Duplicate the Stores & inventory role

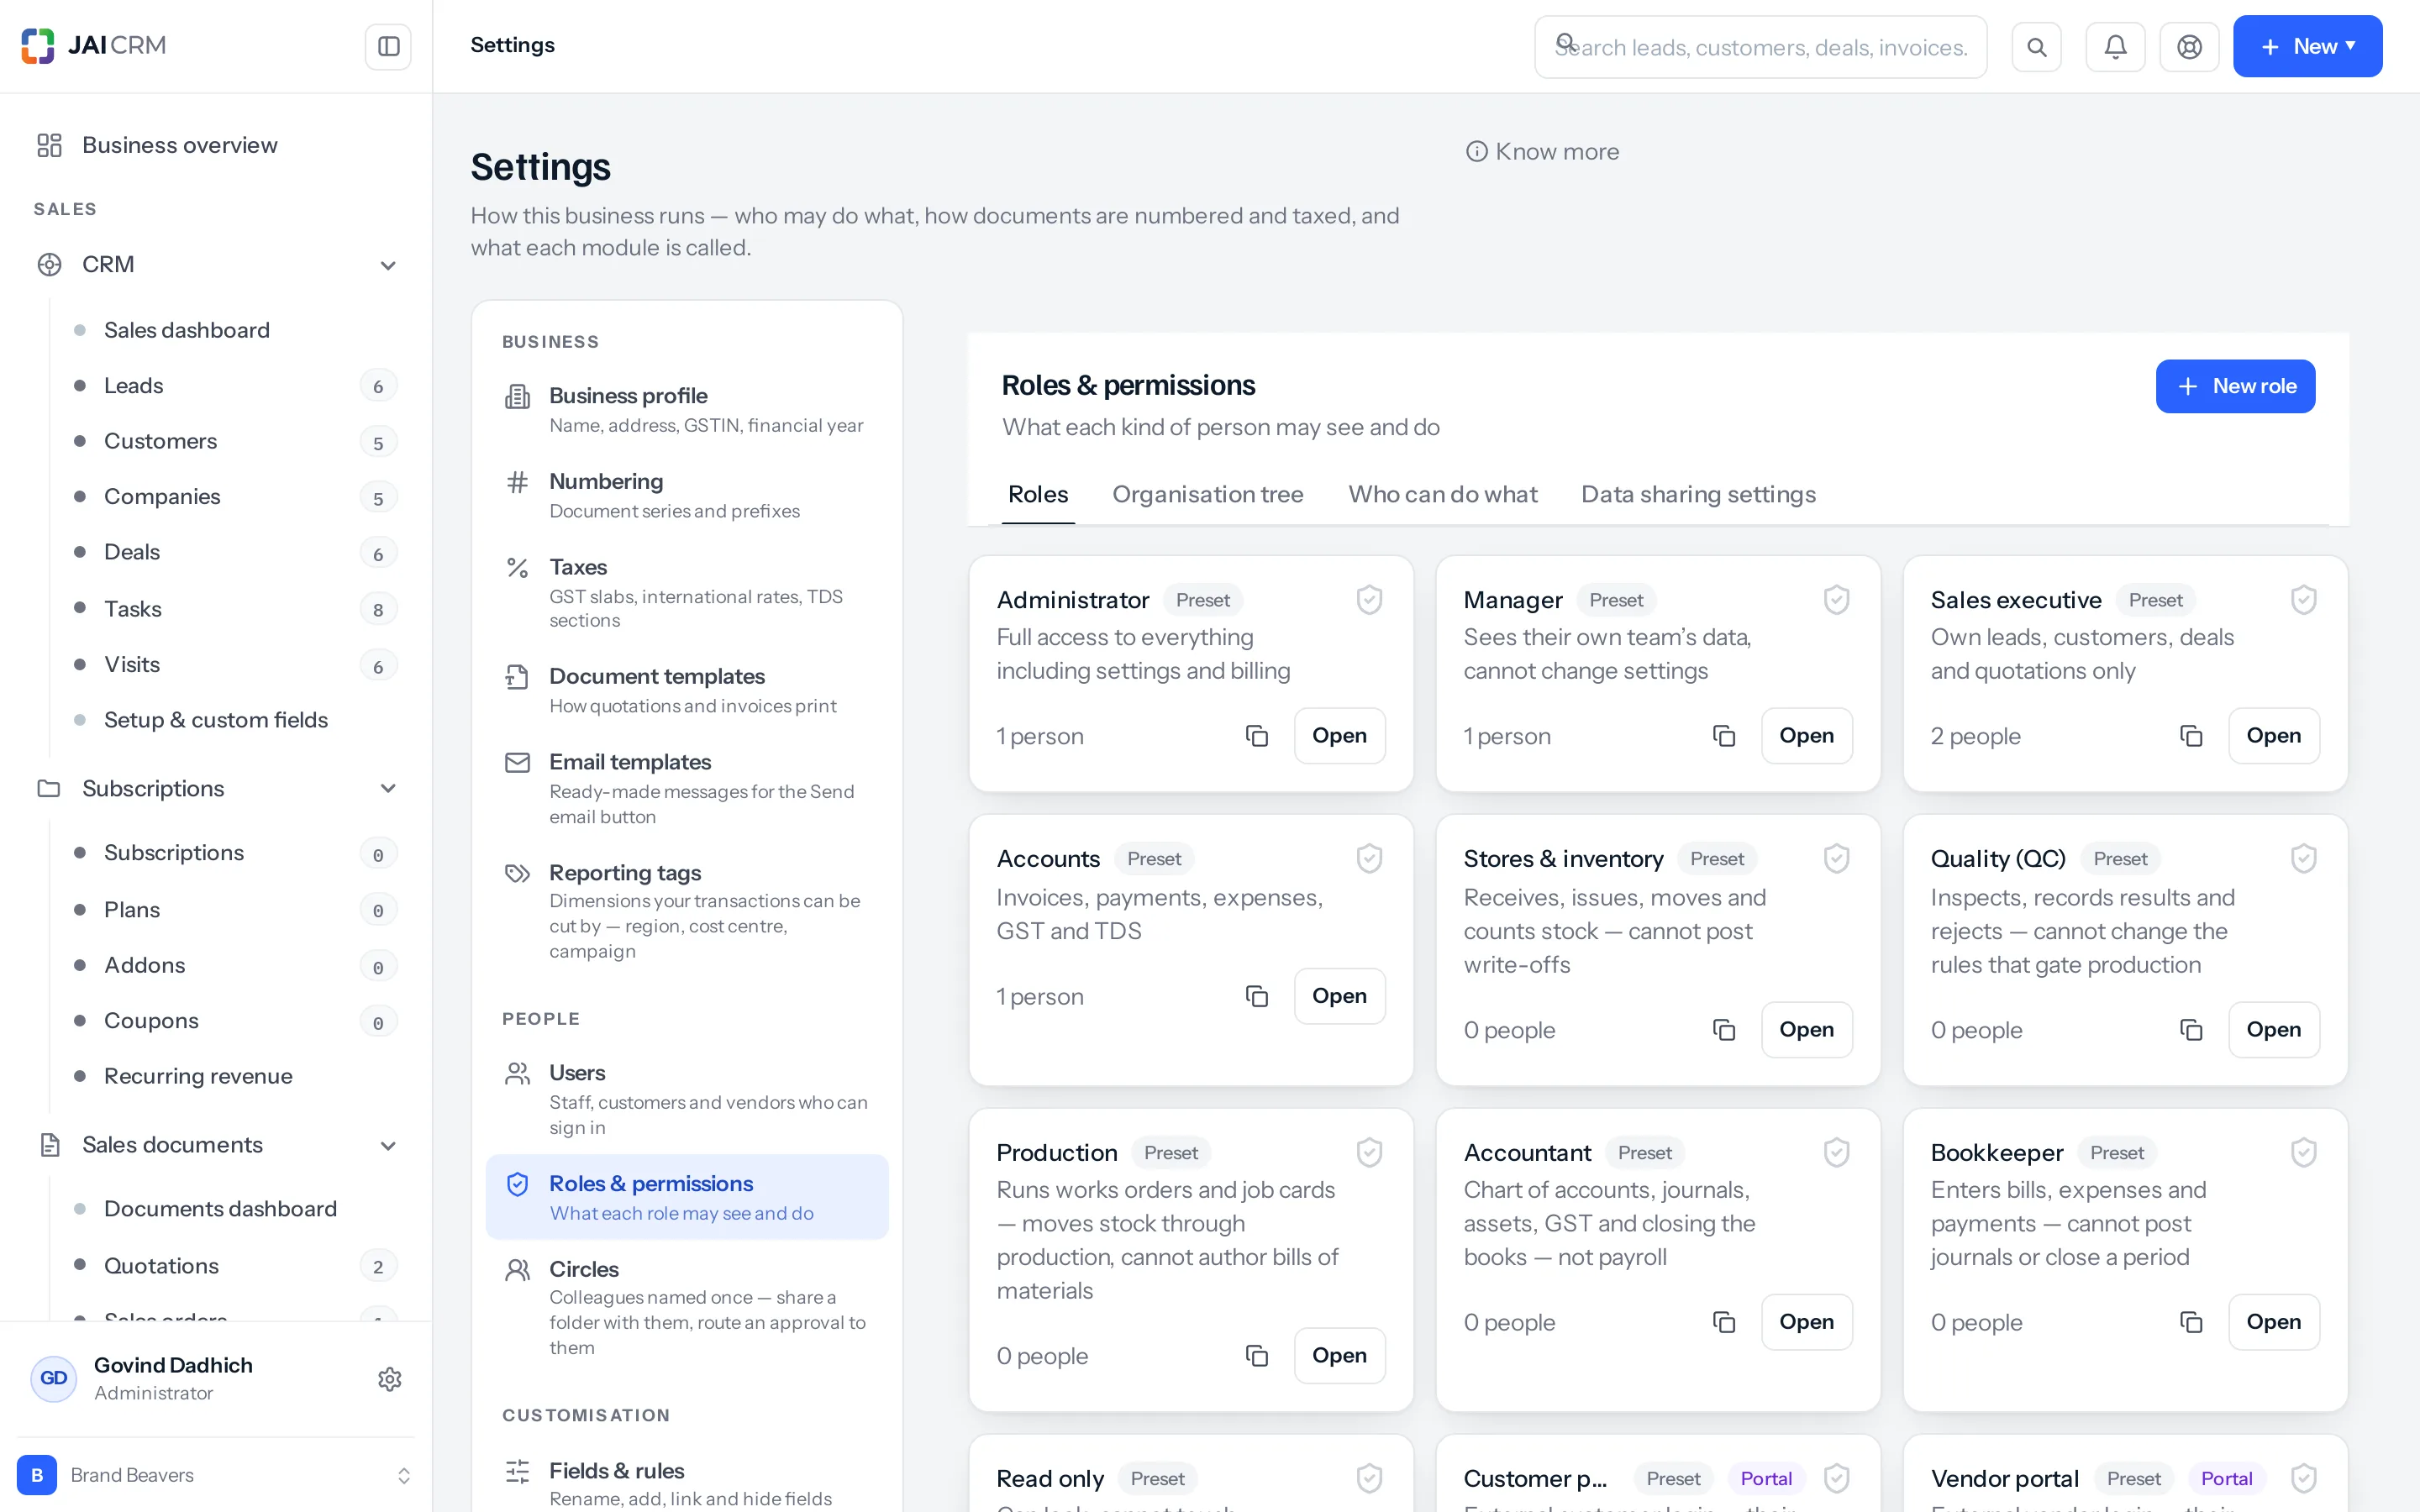click(1724, 1030)
